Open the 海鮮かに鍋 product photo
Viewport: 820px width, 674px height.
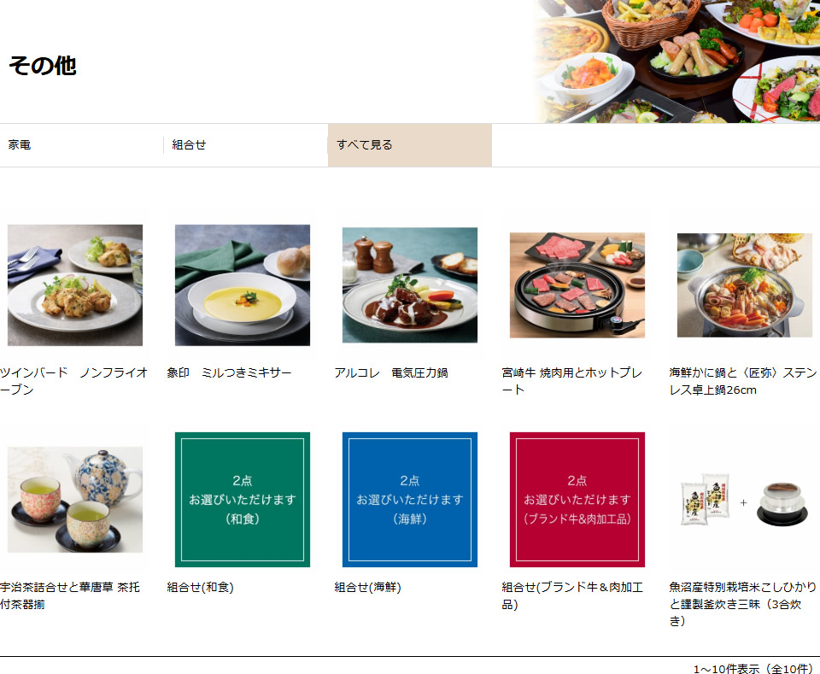pyautogui.click(x=744, y=285)
